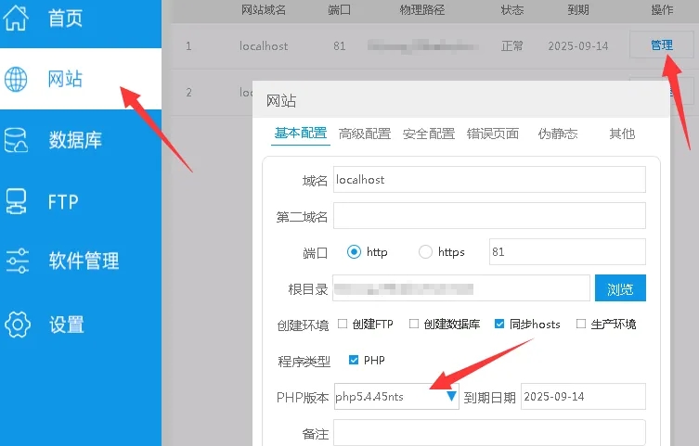Image resolution: width=699 pixels, height=446 pixels.
Task: Switch to the 高级配置 tab
Action: click(x=364, y=134)
